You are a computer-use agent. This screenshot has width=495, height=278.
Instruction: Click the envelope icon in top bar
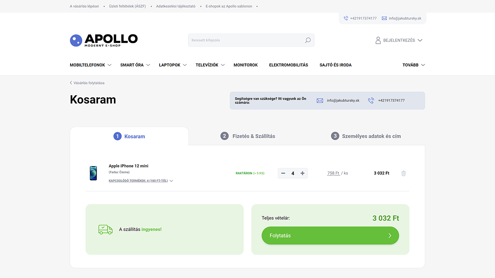384,18
